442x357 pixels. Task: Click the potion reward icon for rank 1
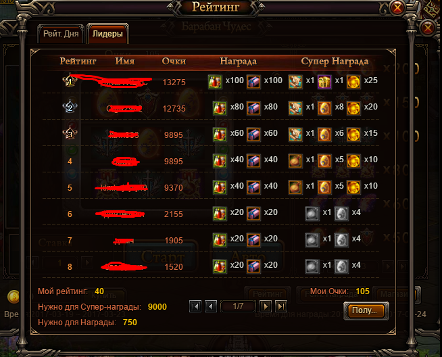click(215, 82)
